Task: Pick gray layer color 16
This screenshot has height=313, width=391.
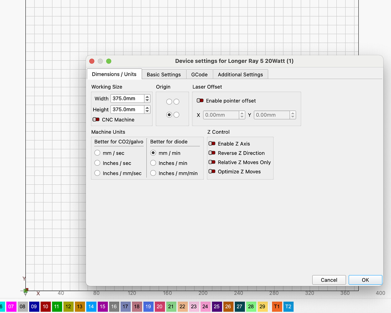Action: [x=114, y=306]
